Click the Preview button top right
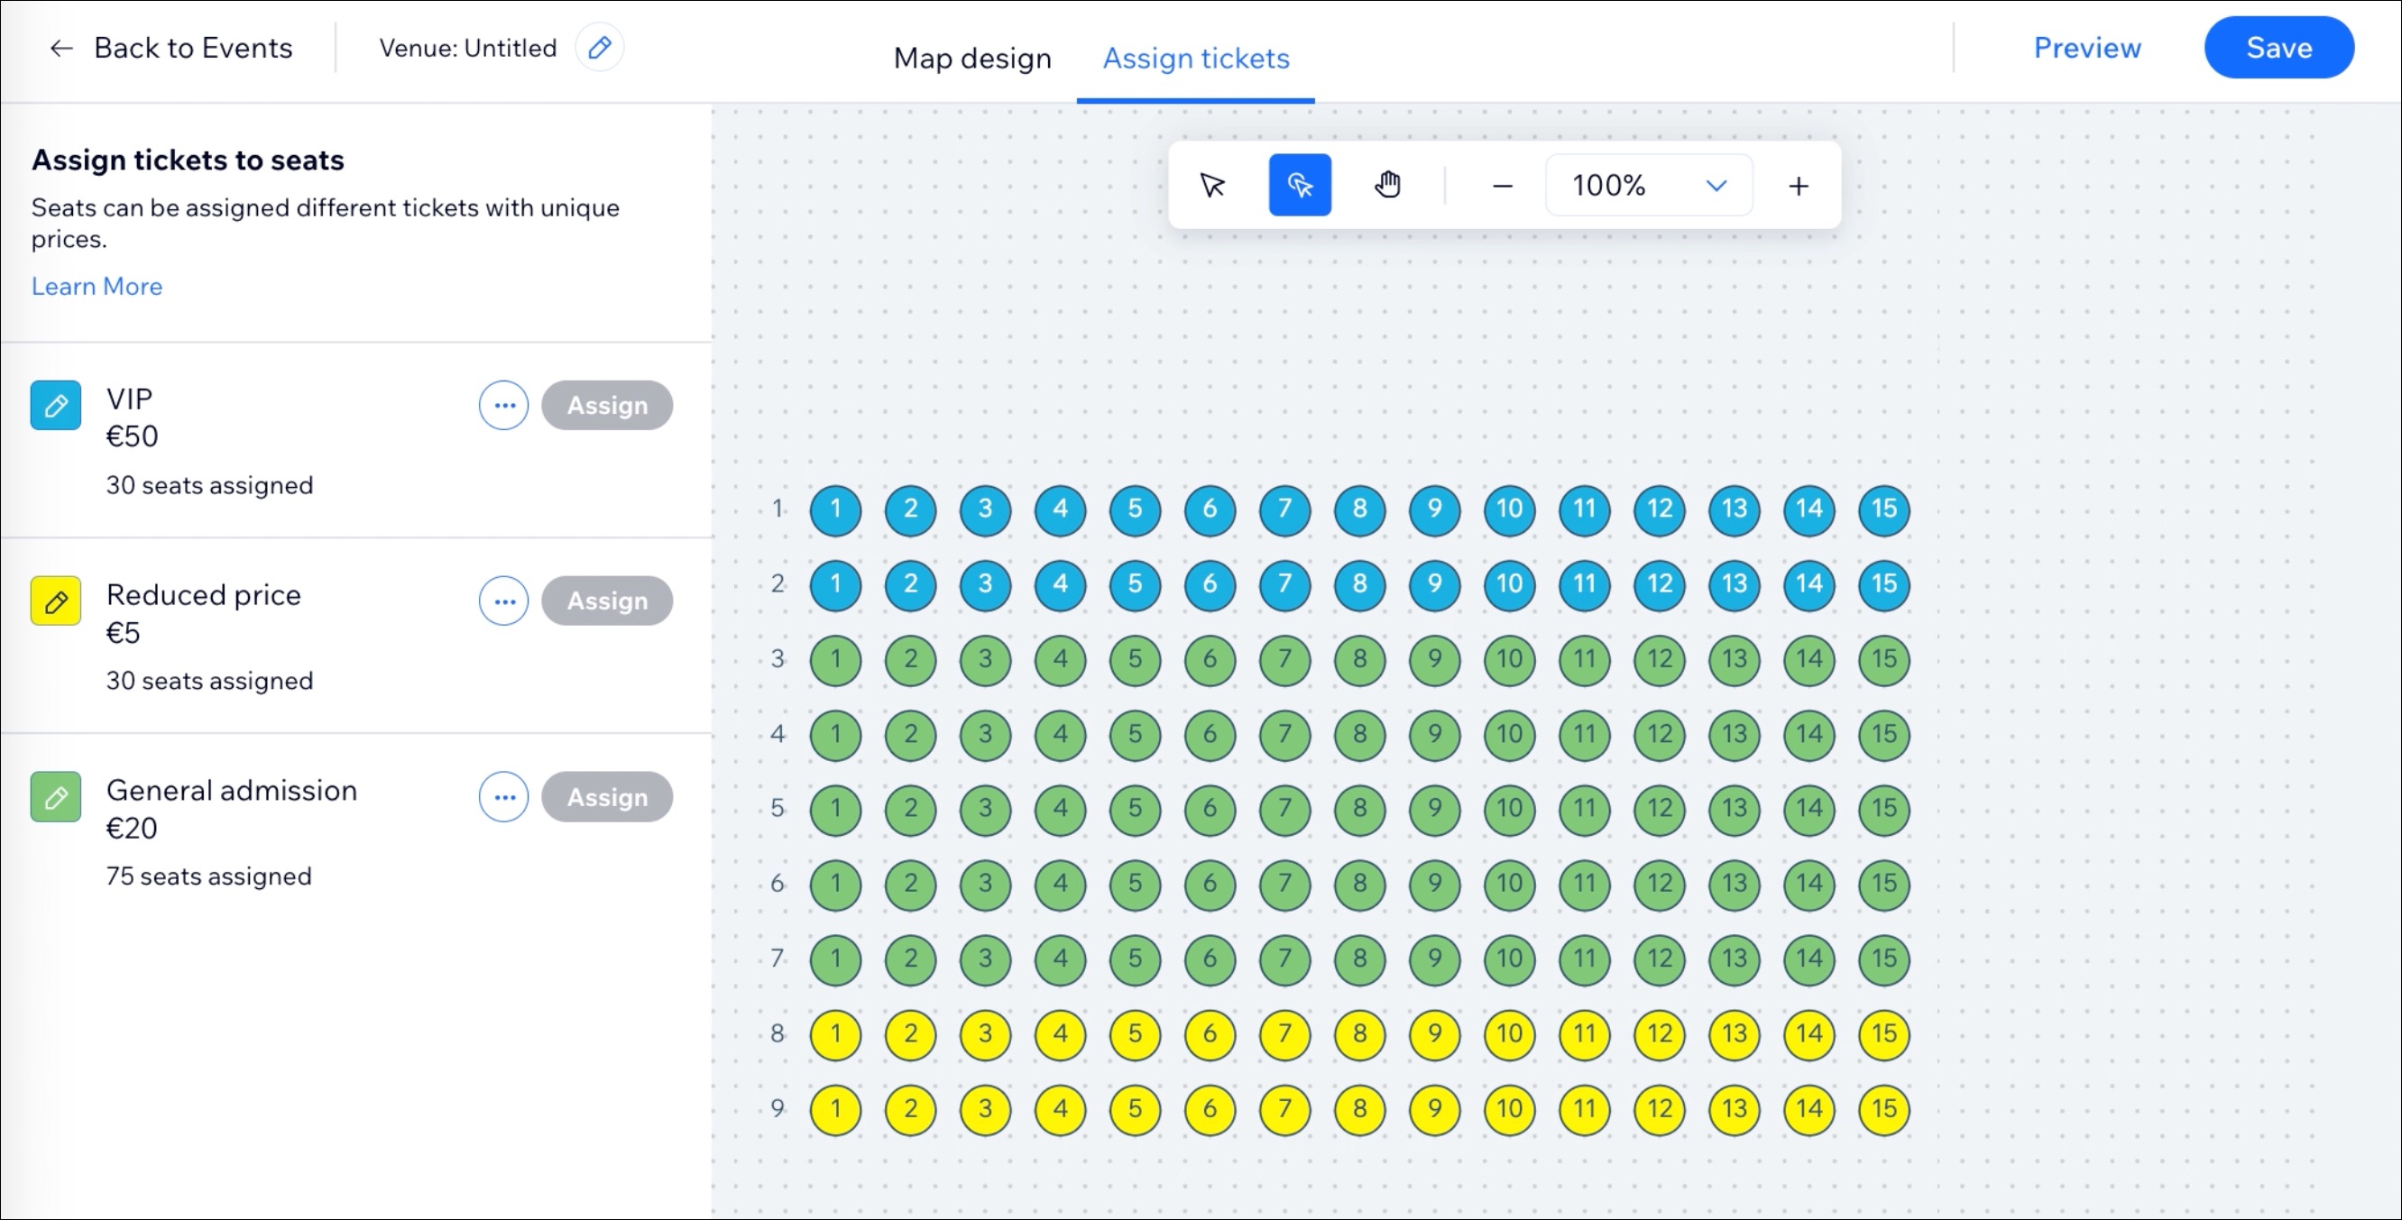 click(2088, 47)
